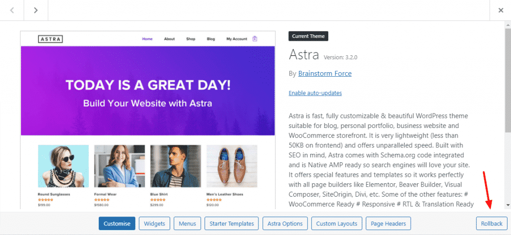Click the Round Sunglasses product image
This screenshot has width=511, height=235.
click(x=63, y=166)
